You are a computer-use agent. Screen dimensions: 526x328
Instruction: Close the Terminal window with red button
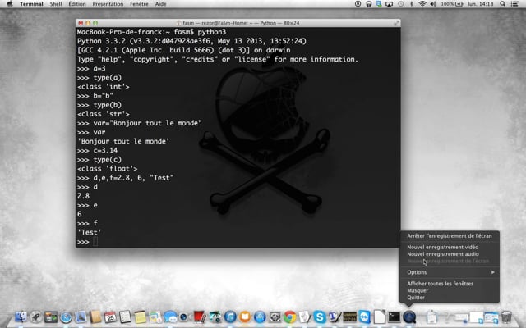tap(81, 23)
